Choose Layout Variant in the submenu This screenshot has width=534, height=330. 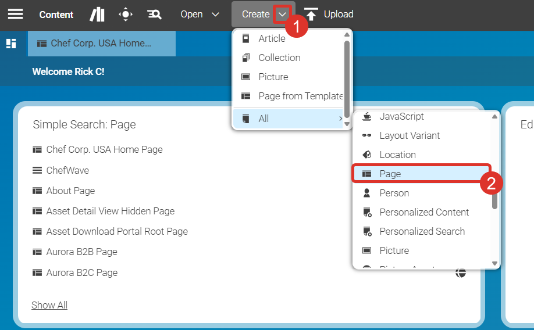(x=410, y=135)
